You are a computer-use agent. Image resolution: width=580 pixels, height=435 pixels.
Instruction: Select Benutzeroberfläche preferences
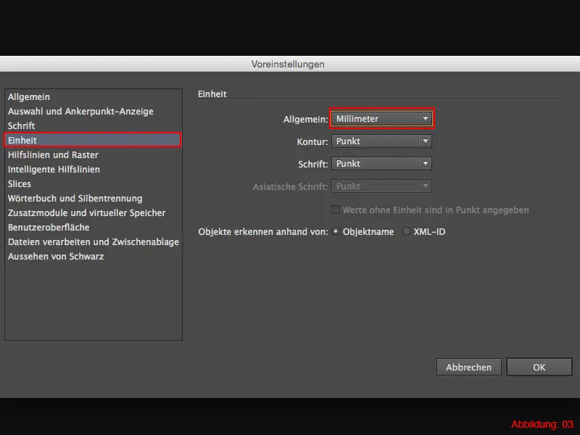(x=94, y=227)
